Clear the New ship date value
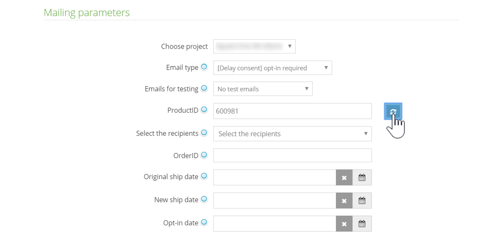The width and height of the screenshot is (501, 239). point(344,201)
